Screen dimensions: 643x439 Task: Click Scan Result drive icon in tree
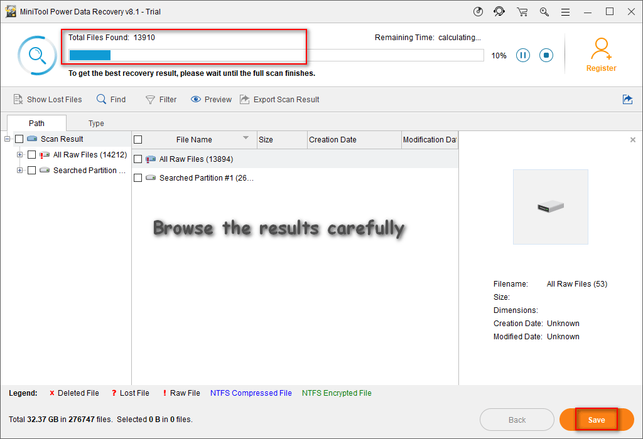32,139
